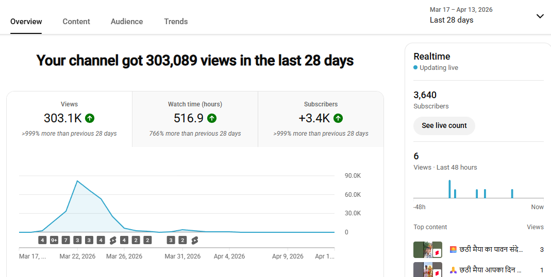
Task: Select the Subscribers metric card
Action: (x=321, y=119)
